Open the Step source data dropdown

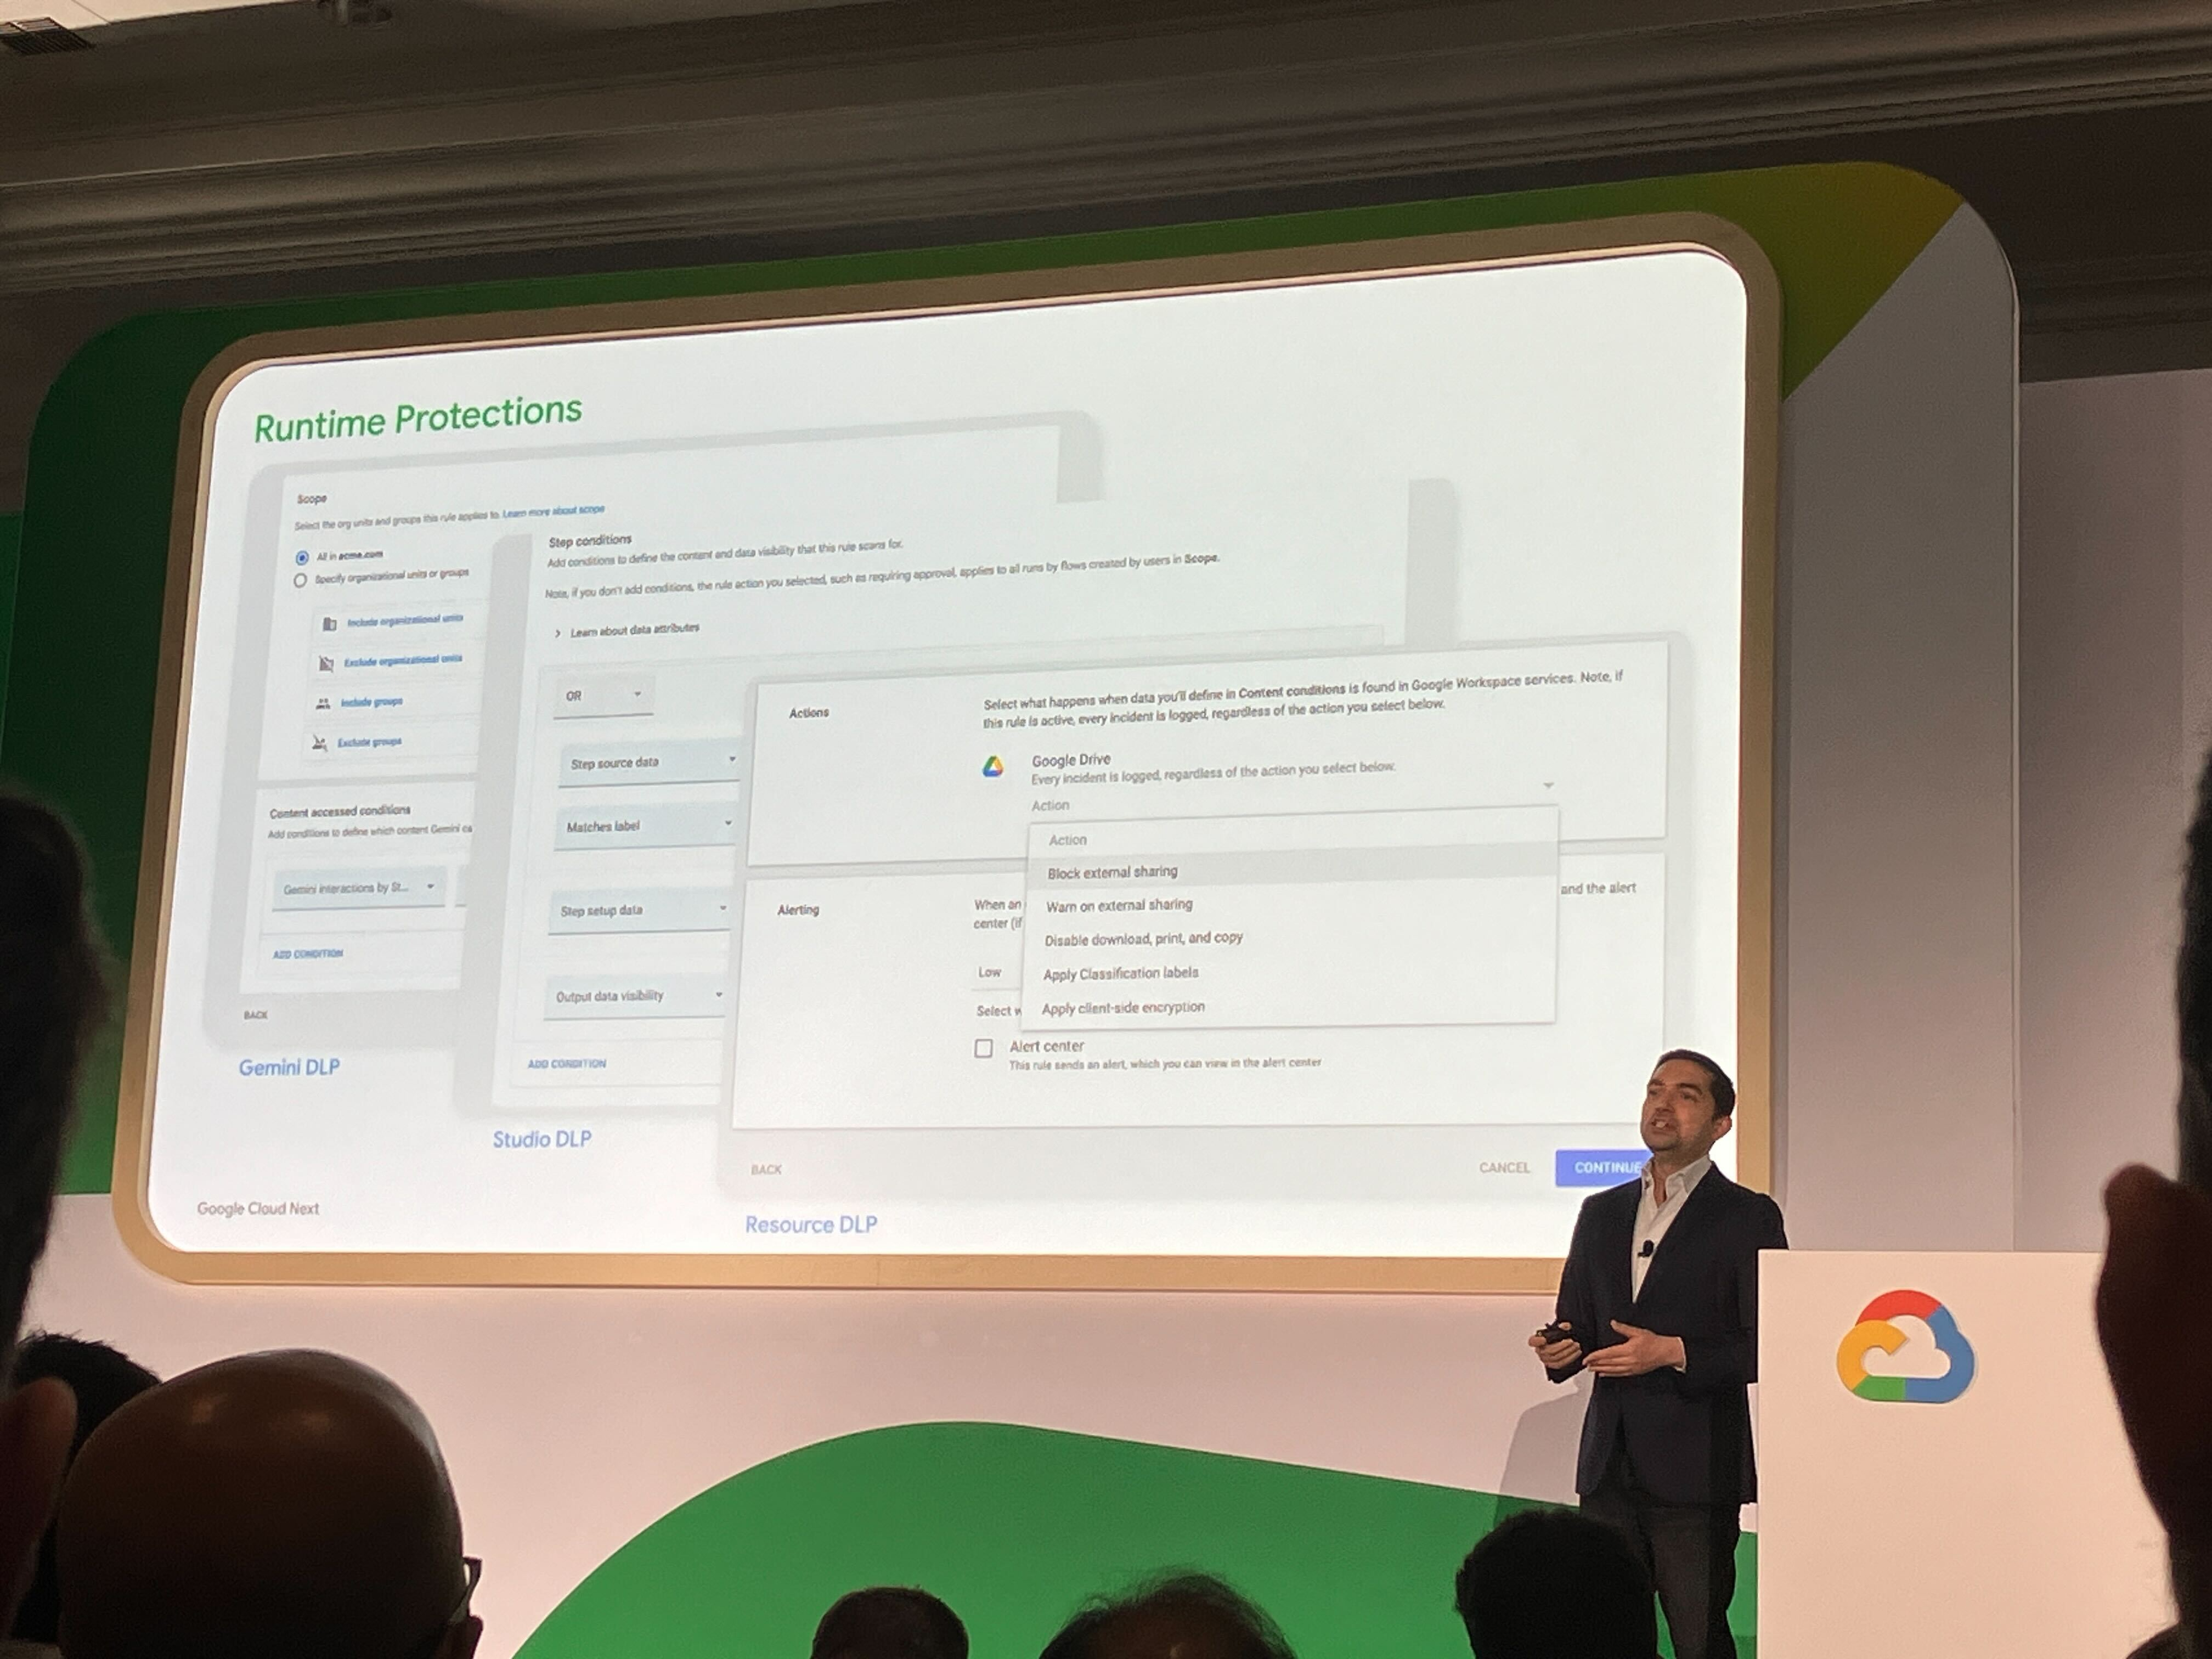pos(650,763)
